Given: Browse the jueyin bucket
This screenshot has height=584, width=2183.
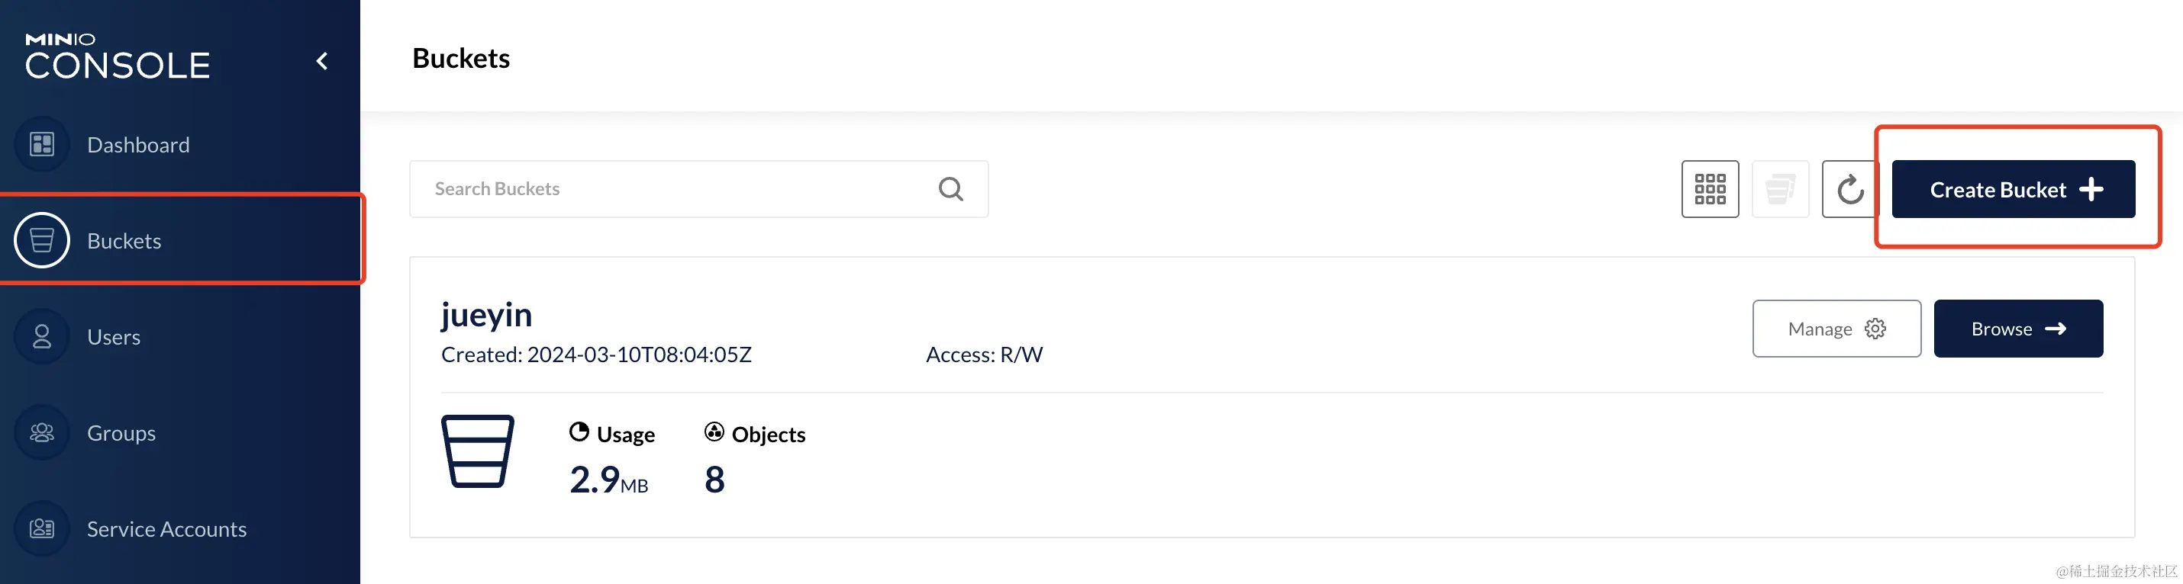Looking at the screenshot, I should (2018, 329).
